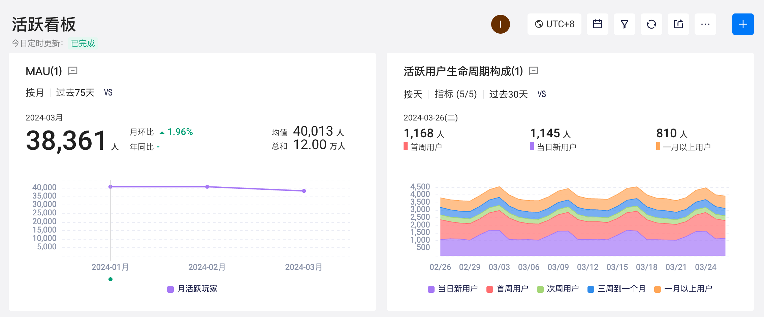The image size is (764, 317).
Task: Toggle the 当日新用户 legend series
Action: 453,289
